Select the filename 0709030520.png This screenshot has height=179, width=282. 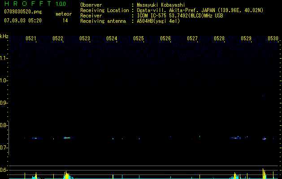(23, 12)
